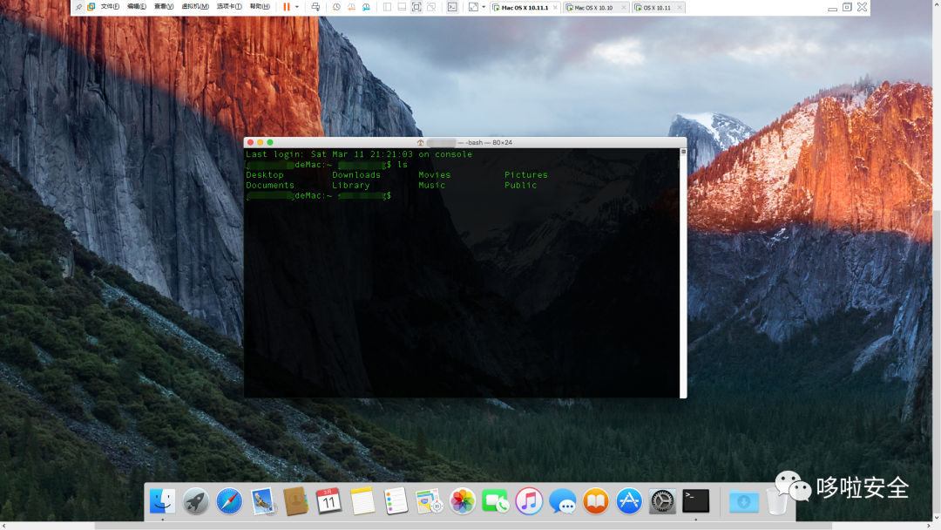
Task: Click the VMware pin icon
Action: click(78, 7)
